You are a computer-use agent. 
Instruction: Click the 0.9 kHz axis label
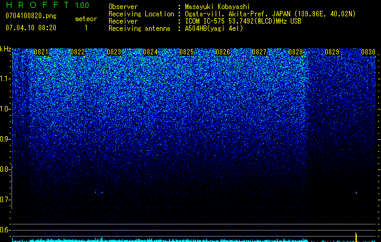(5, 139)
